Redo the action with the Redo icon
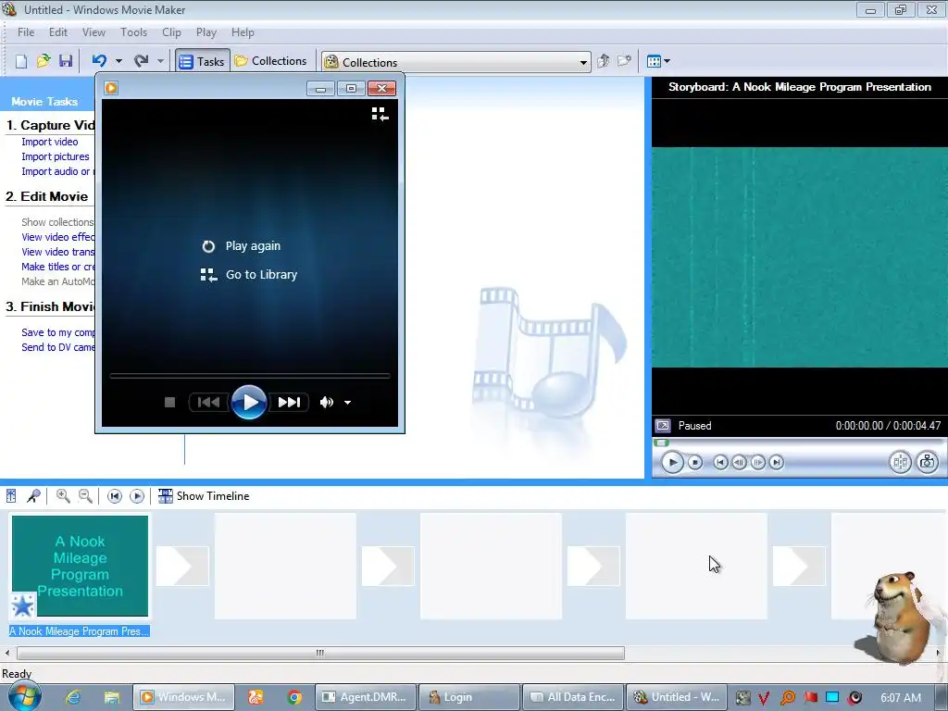This screenshot has height=711, width=948. pos(142,61)
